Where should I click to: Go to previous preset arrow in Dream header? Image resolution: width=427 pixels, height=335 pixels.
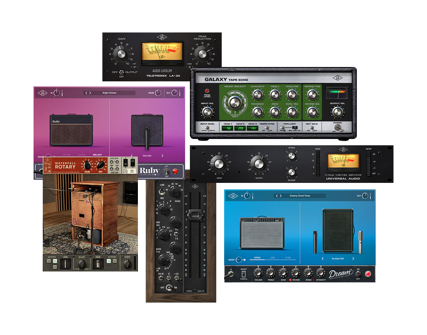[x=277, y=196]
